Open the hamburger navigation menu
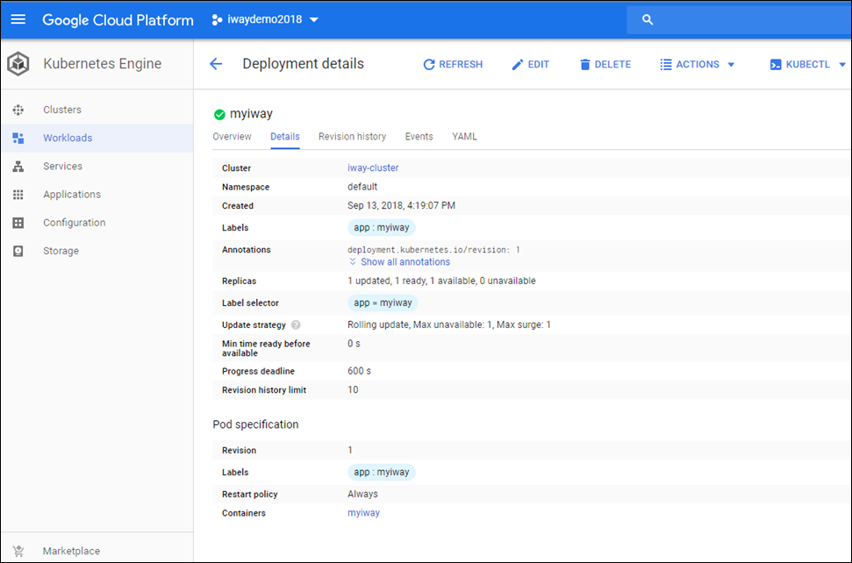This screenshot has width=852, height=563. [x=18, y=19]
